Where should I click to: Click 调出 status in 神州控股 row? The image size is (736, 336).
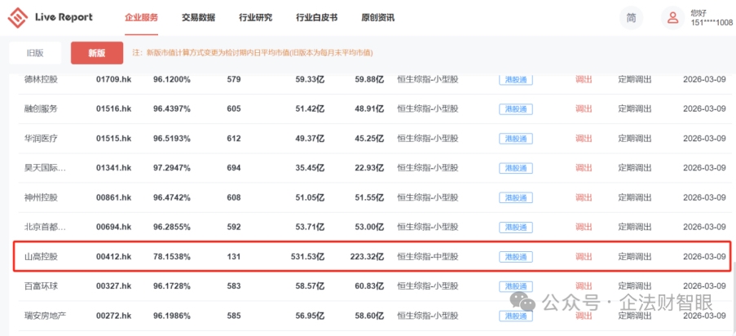pyautogui.click(x=584, y=197)
